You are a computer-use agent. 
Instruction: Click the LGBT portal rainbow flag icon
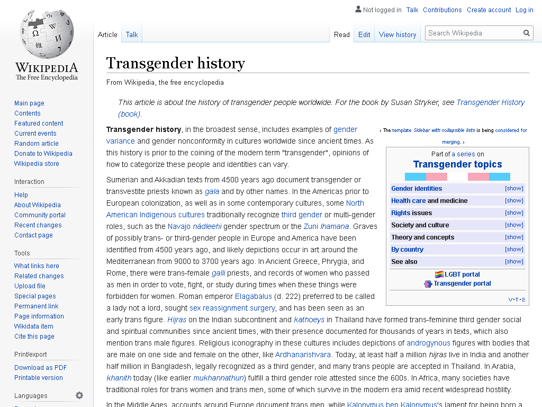[x=439, y=275]
